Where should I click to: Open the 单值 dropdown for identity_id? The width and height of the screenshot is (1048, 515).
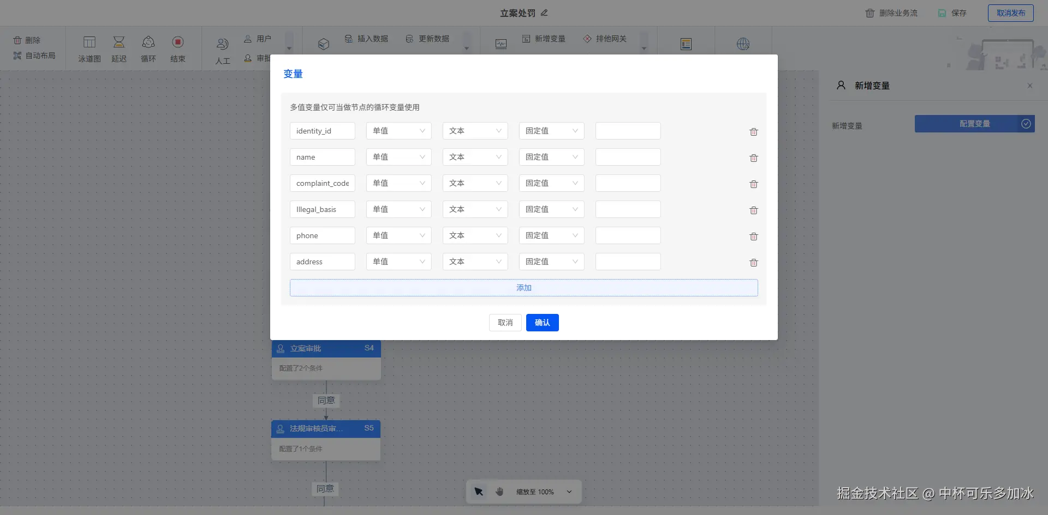[x=398, y=131]
